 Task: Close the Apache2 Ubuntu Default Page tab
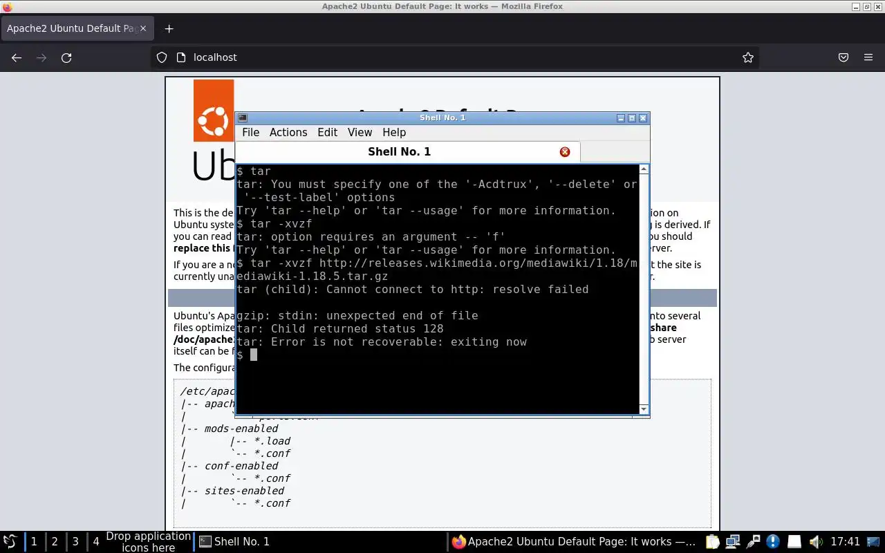143,28
